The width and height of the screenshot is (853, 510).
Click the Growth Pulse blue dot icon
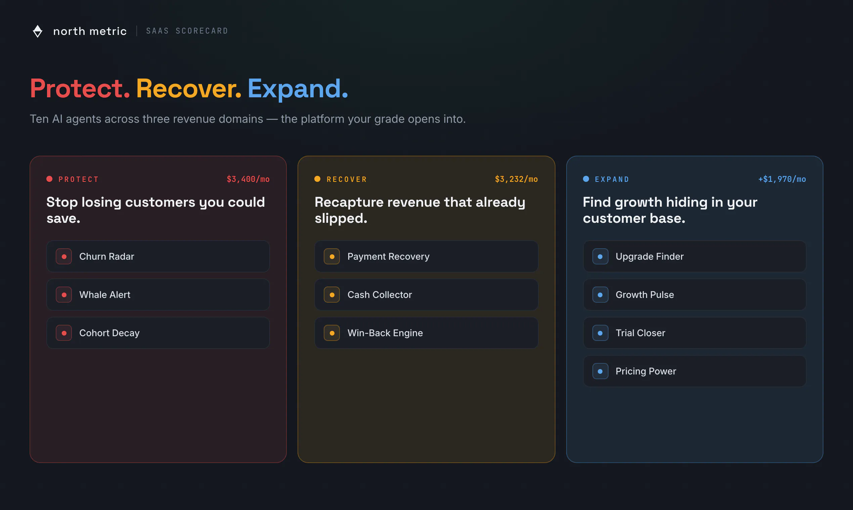point(600,295)
